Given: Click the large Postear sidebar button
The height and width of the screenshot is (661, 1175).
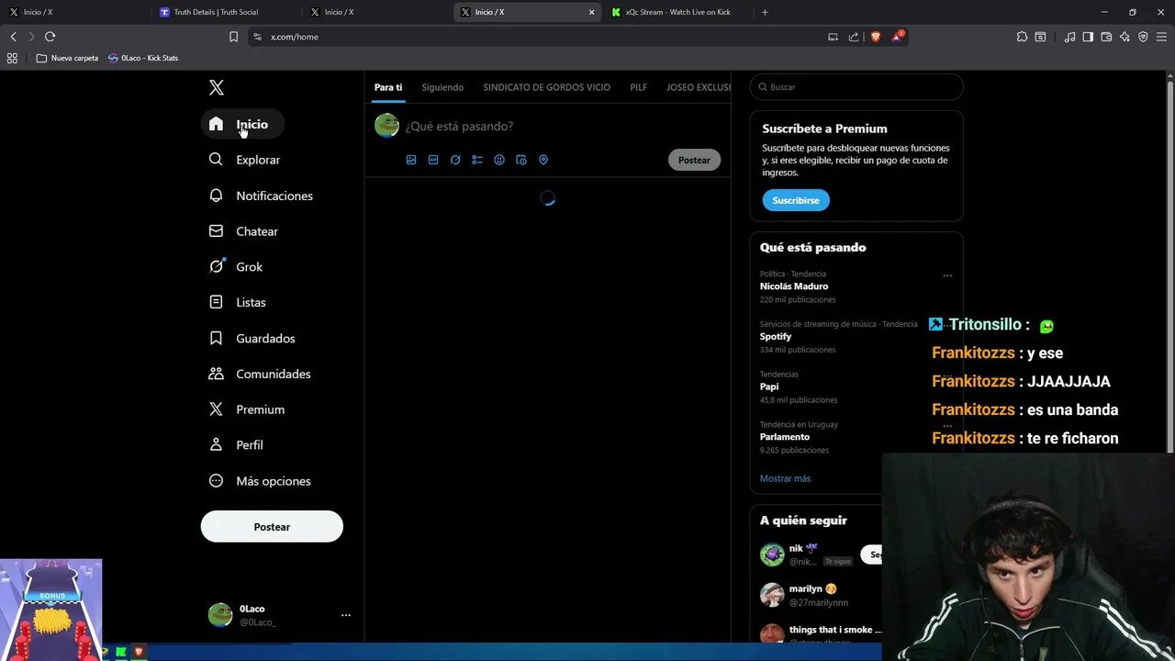Looking at the screenshot, I should point(272,527).
